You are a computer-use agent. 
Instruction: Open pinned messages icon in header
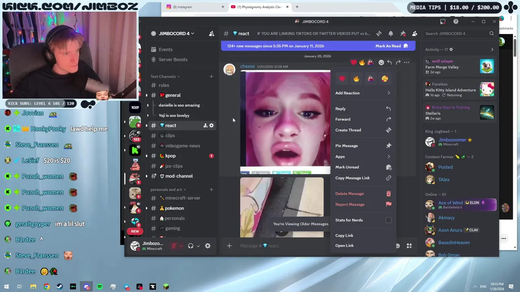tap(403, 34)
